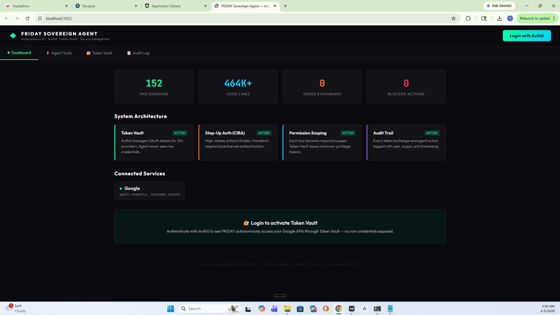Select the Dashboard tab
This screenshot has height=315, width=560.
19,53
